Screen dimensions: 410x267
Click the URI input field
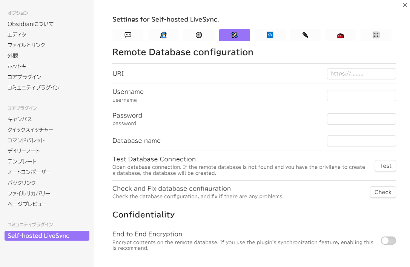(x=361, y=74)
